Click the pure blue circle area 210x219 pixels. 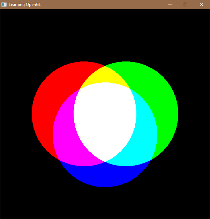coord(105,176)
